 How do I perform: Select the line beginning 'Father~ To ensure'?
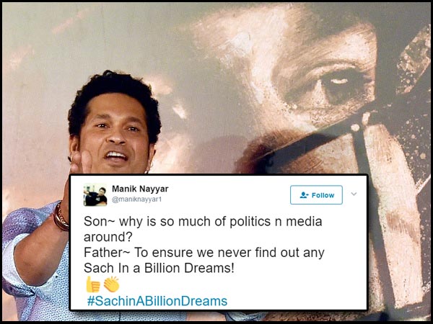(x=204, y=253)
